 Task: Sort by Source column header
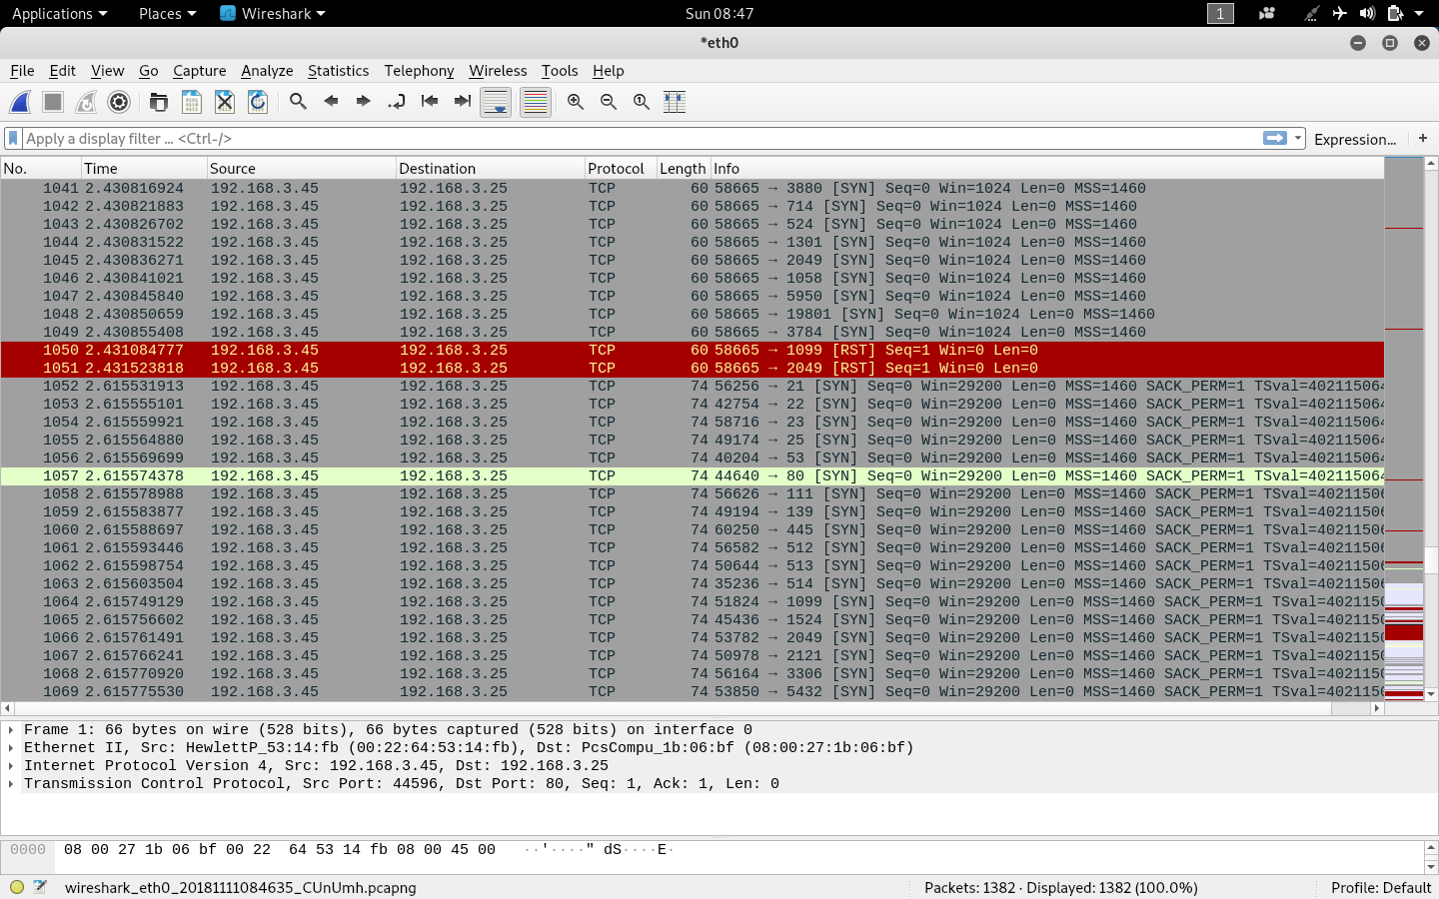(x=301, y=169)
